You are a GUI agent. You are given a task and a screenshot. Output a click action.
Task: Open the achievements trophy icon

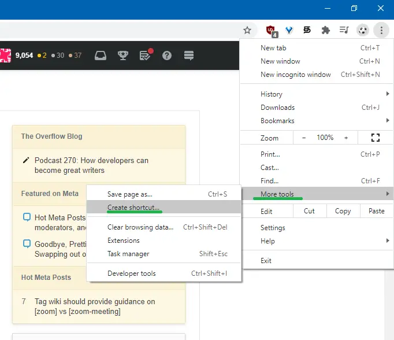(123, 56)
